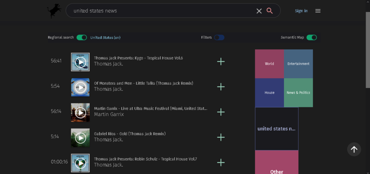Image resolution: width=370 pixels, height=174 pixels.
Task: Click the magnifying glass search icon
Action: pyautogui.click(x=270, y=10)
